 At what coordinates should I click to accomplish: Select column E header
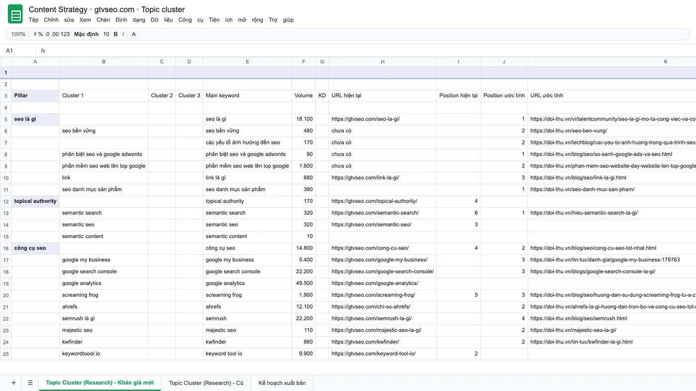247,62
